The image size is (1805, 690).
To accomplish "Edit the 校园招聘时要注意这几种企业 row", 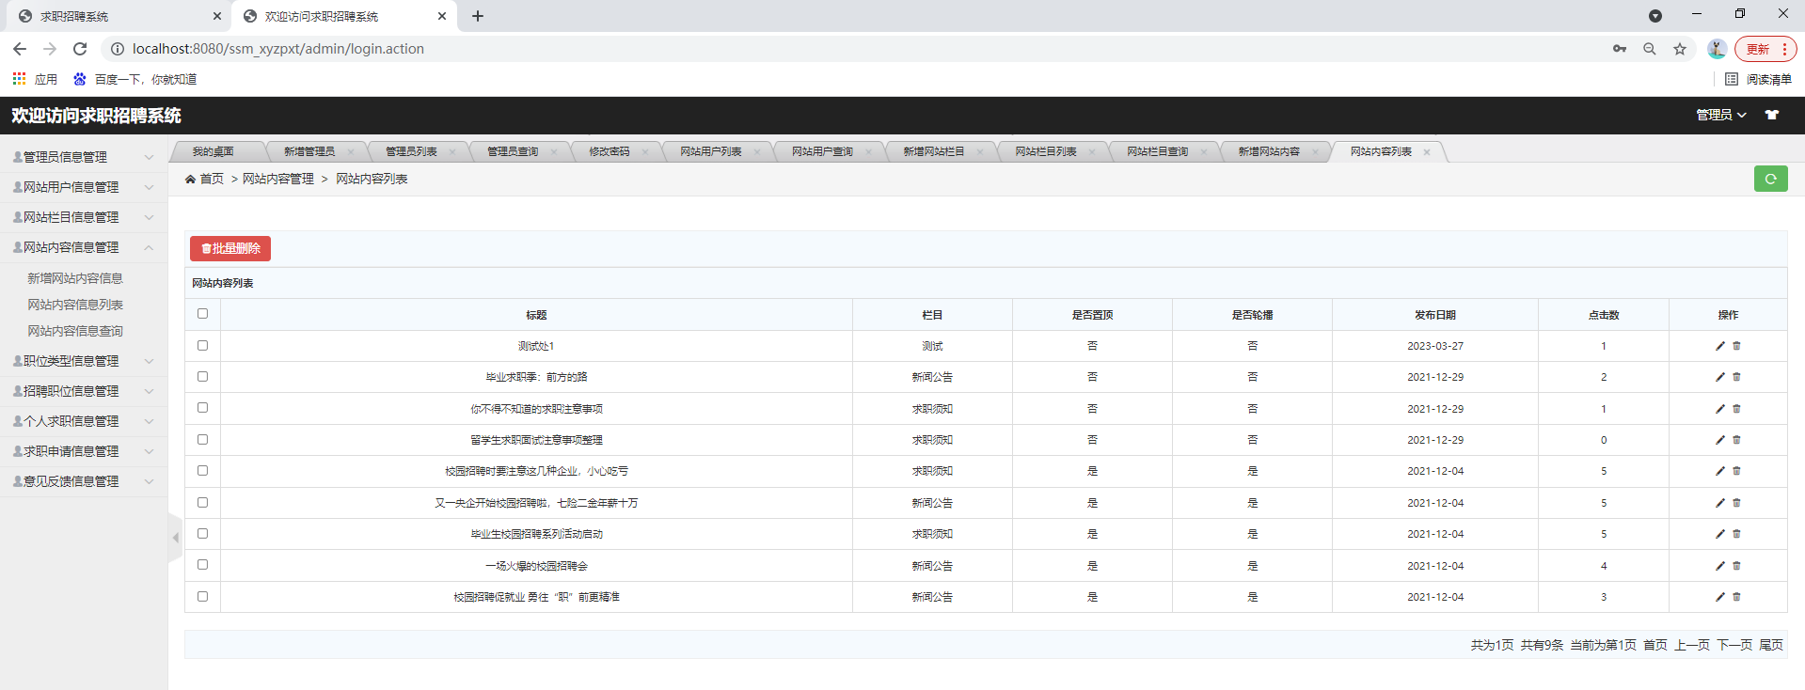I will [1719, 471].
